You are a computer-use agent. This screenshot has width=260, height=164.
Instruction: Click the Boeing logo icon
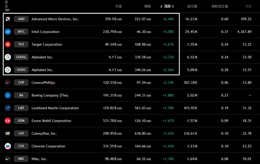(x=8, y=95)
